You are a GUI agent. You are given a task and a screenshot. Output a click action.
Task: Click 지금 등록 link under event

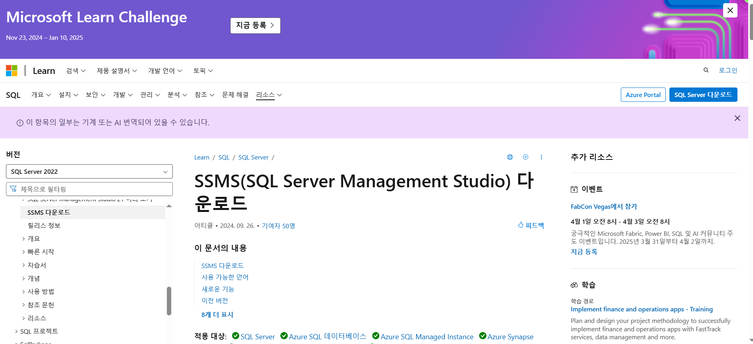[584, 252]
